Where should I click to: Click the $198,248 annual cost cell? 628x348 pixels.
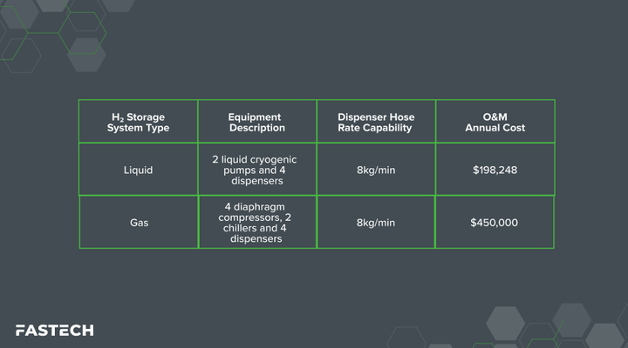[x=495, y=170]
